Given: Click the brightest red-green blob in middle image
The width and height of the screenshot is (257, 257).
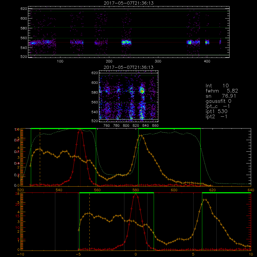Looking at the screenshot, I should [x=142, y=90].
